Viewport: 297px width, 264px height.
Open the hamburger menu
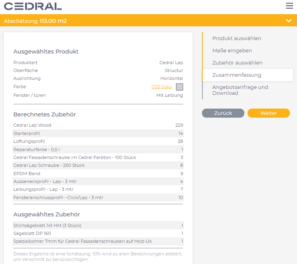tap(289, 6)
